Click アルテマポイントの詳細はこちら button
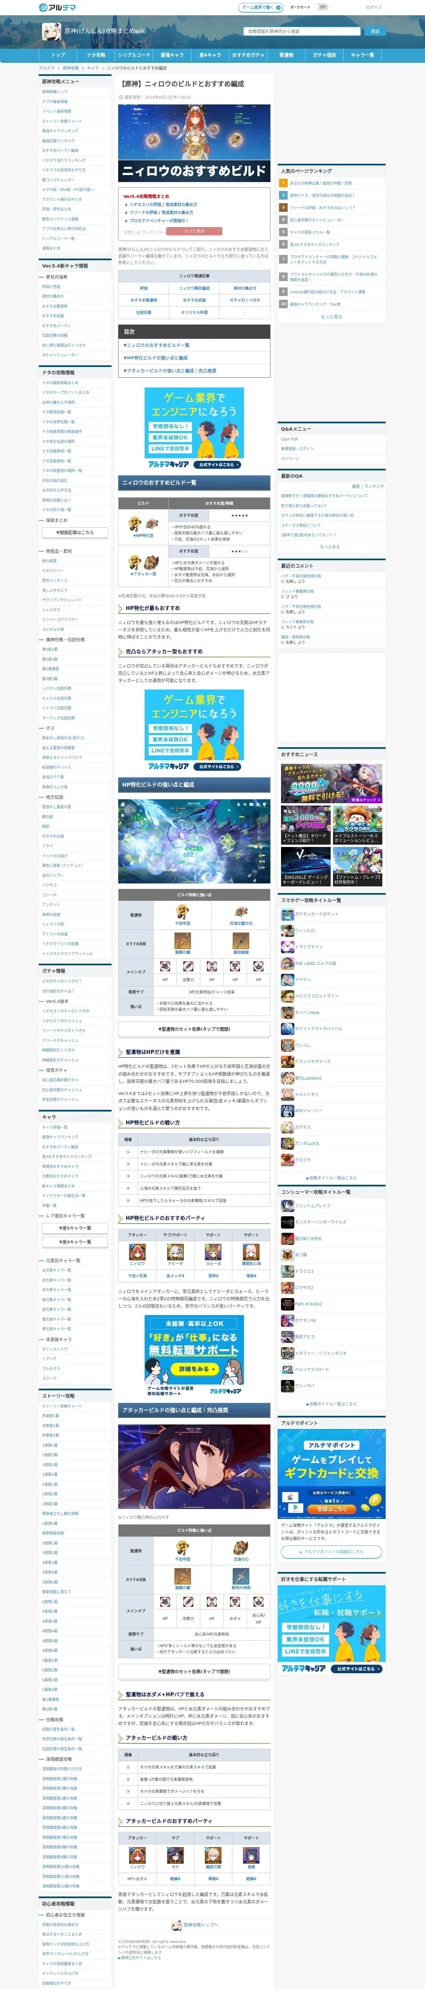 tap(332, 1552)
